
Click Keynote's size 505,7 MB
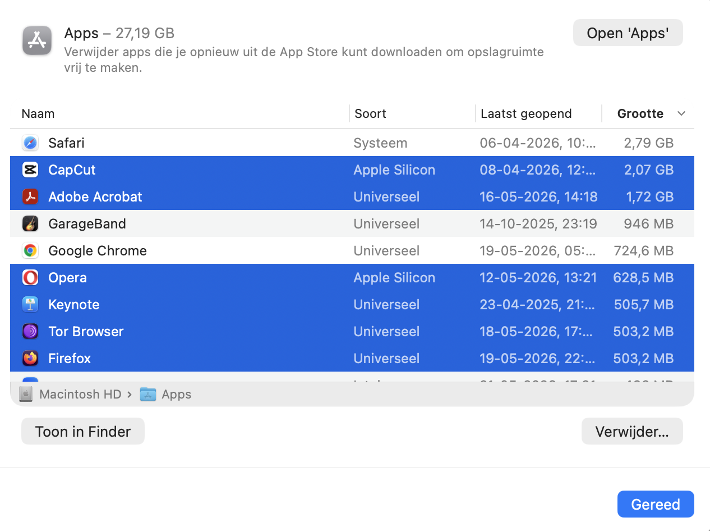point(644,304)
